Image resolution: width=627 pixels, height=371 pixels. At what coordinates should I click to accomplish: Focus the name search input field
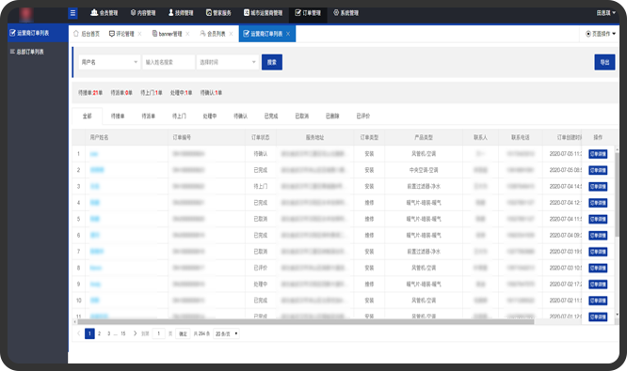coord(169,62)
